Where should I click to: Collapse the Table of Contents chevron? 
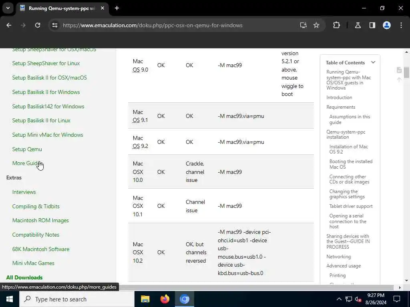tap(373, 62)
